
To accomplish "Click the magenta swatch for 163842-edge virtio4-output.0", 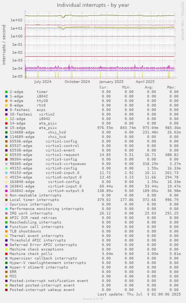I will (x=6, y=191).
